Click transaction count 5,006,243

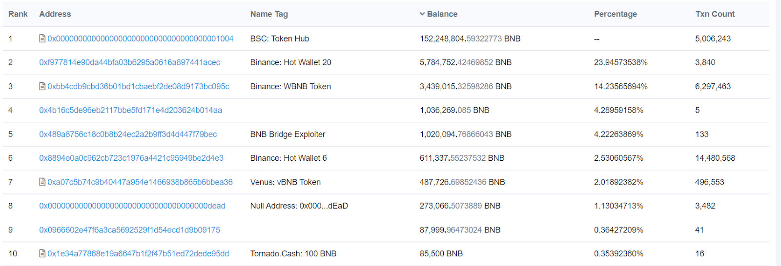(713, 38)
